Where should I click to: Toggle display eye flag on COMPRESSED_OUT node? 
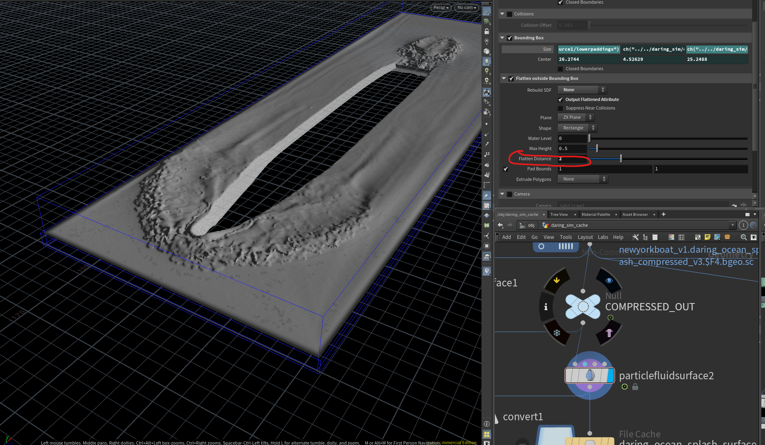pos(609,280)
